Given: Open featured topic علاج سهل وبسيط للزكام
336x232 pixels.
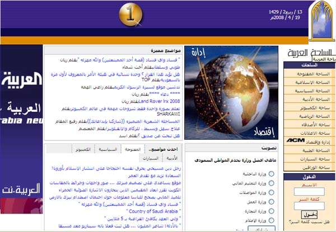Looking at the screenshot, I should tap(143, 129).
